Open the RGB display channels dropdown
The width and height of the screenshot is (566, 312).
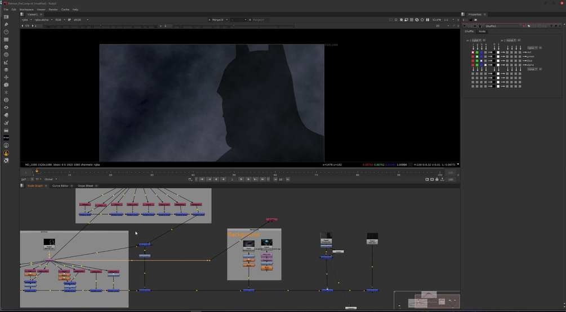click(60, 20)
